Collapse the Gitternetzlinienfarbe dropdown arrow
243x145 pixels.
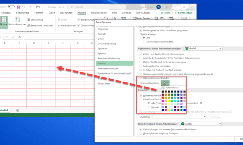pos(168,83)
